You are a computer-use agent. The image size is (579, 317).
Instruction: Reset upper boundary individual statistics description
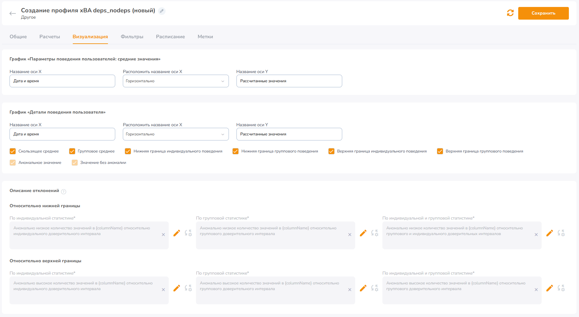tap(188, 288)
